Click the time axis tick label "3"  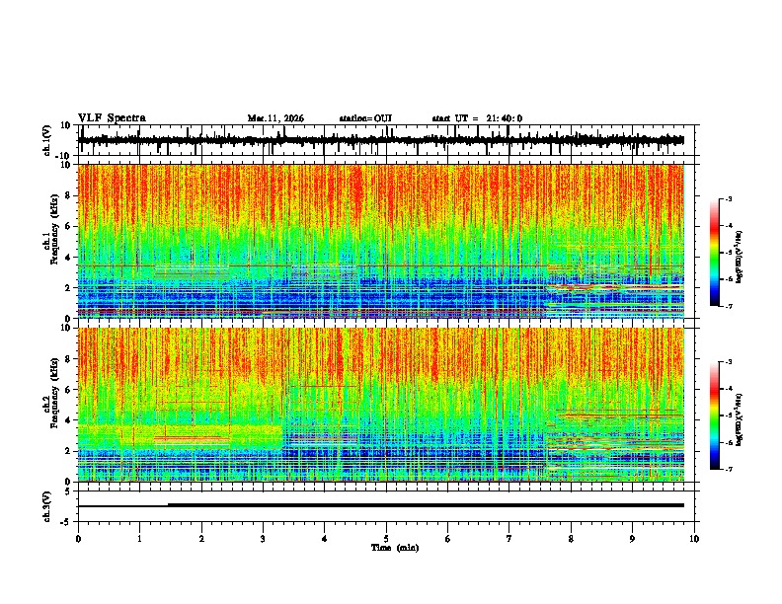pos(263,539)
